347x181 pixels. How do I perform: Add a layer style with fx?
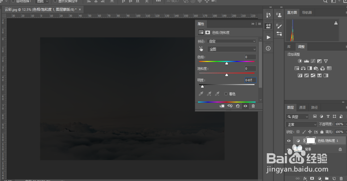(x=305, y=178)
